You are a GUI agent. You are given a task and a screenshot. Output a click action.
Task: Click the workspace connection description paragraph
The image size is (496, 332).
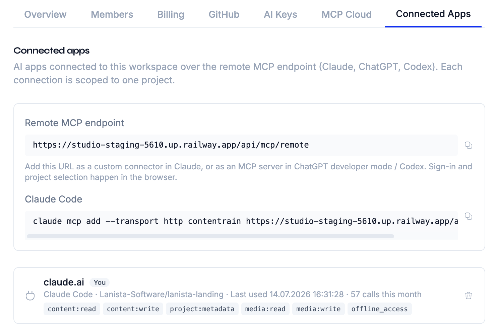point(238,73)
